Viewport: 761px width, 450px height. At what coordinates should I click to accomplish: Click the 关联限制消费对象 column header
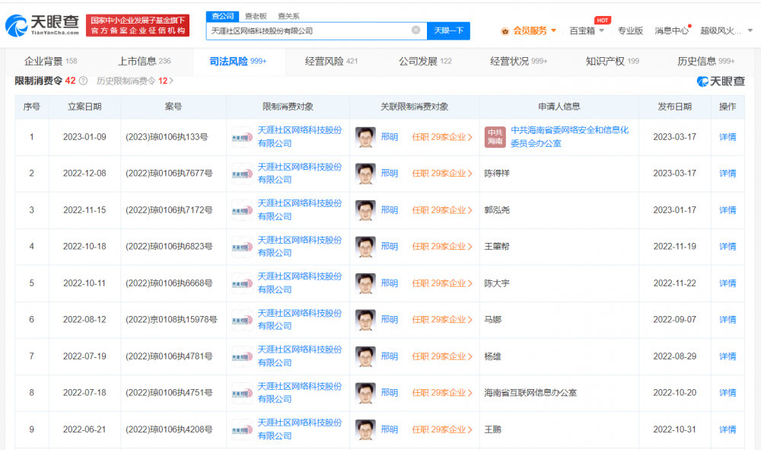[x=414, y=107]
